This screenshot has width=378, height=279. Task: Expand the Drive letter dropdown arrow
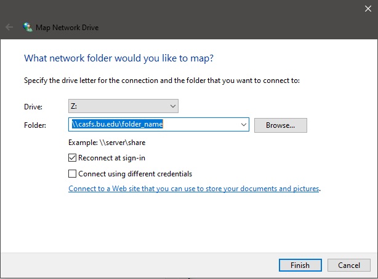(172, 106)
